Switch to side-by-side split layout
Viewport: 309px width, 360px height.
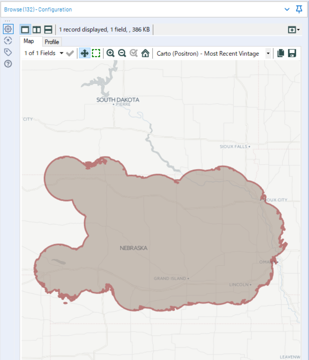click(x=37, y=29)
